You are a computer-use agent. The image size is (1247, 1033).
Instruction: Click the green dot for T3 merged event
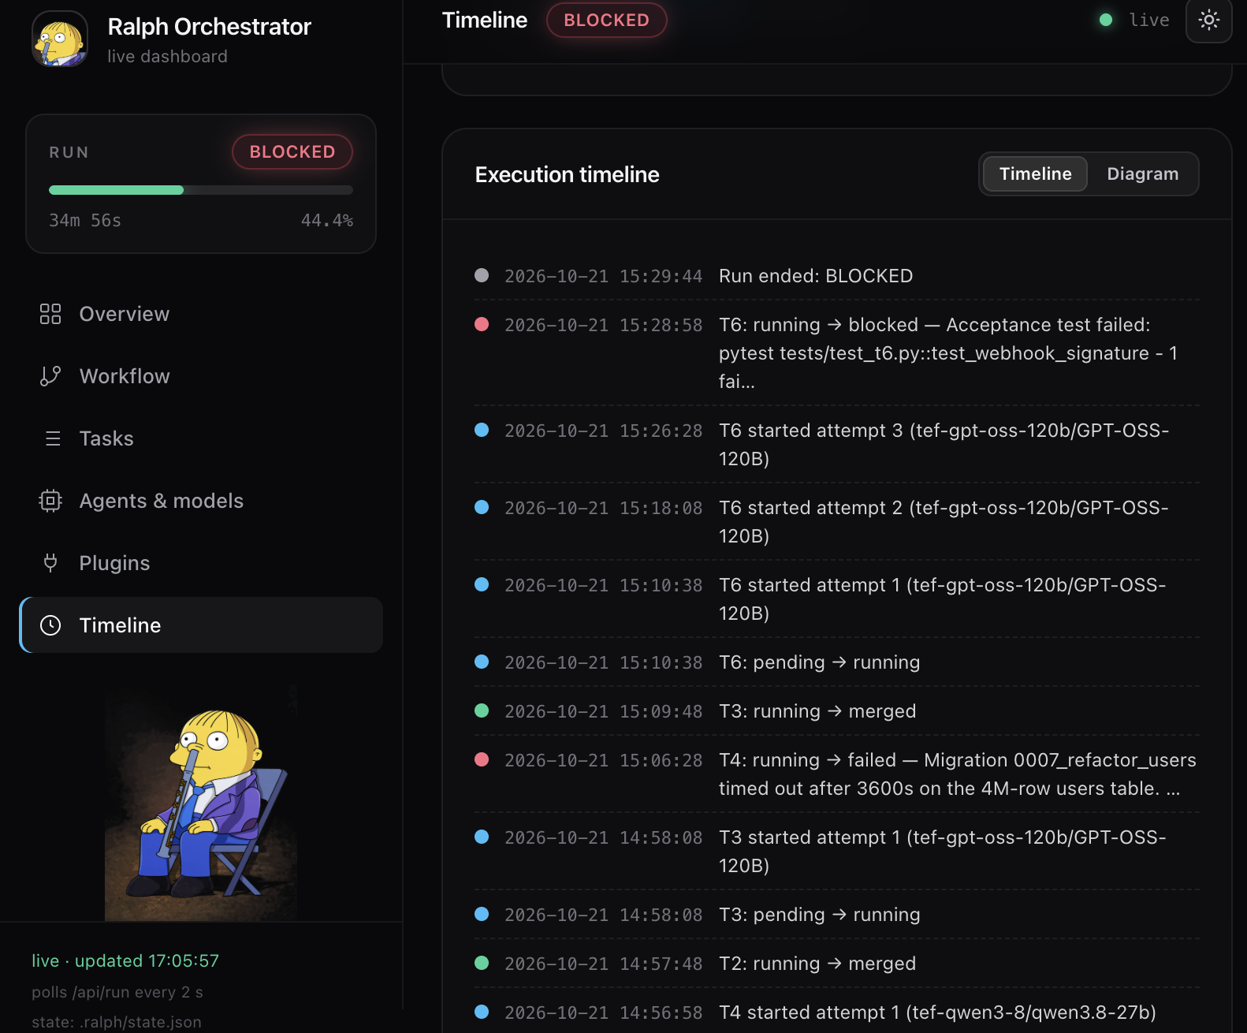(x=482, y=710)
